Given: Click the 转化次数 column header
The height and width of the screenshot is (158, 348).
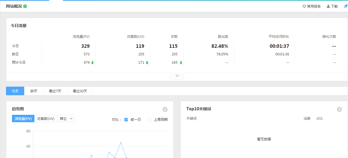Looking at the screenshot, I should (x=329, y=37).
